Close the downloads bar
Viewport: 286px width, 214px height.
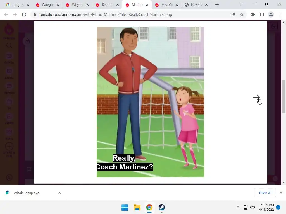click(x=281, y=193)
